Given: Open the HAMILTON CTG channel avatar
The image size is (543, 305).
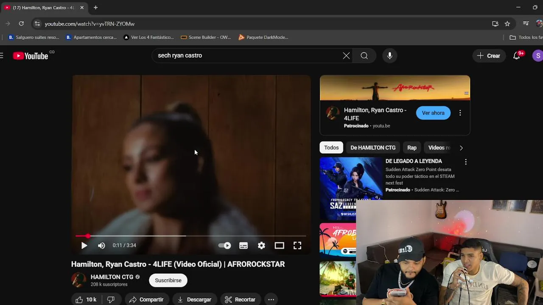Looking at the screenshot, I should tap(78, 280).
